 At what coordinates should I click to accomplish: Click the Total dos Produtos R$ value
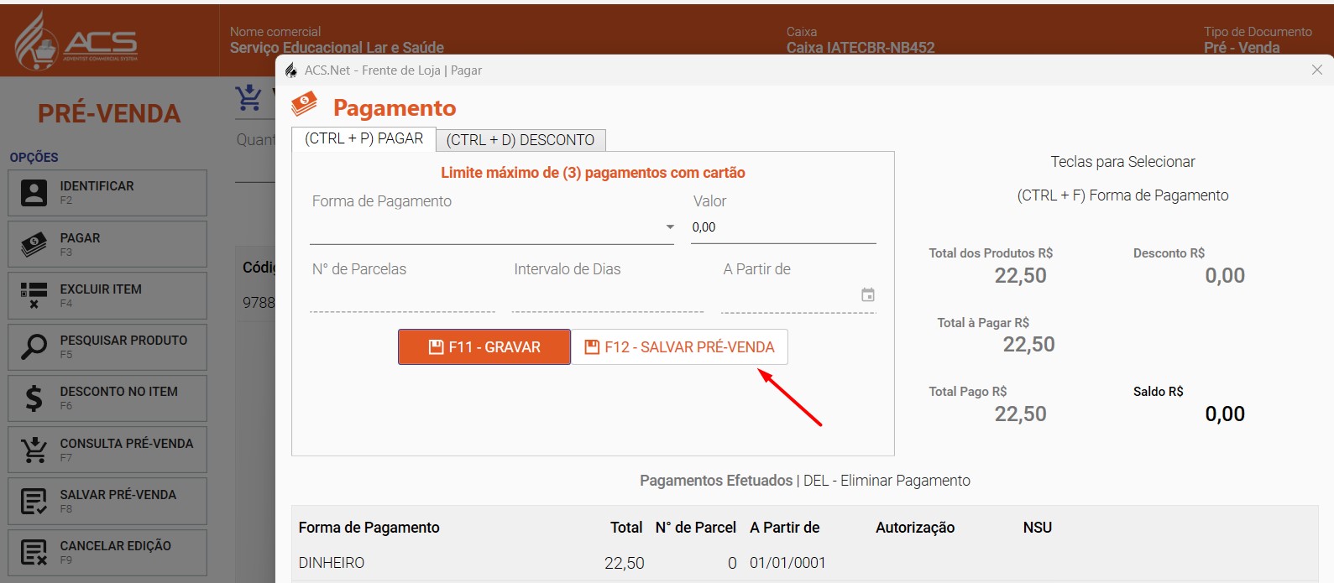coord(1021,276)
